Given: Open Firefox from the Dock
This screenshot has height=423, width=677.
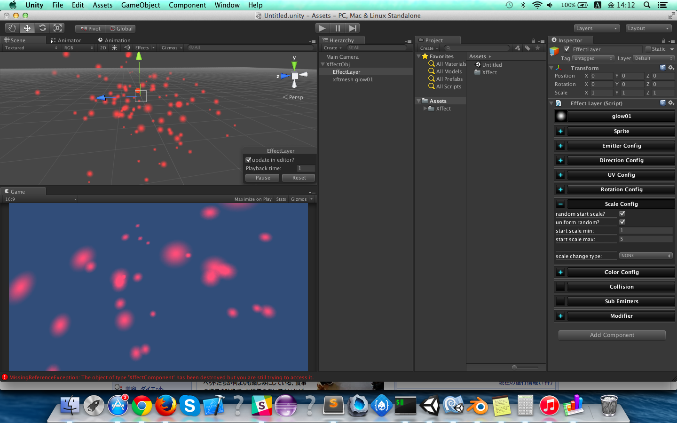Looking at the screenshot, I should [165, 405].
